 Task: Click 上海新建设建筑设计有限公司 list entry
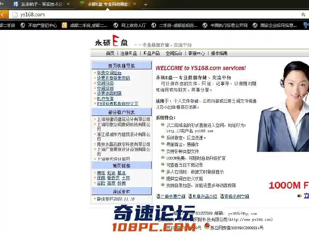pyautogui.click(x=123, y=119)
